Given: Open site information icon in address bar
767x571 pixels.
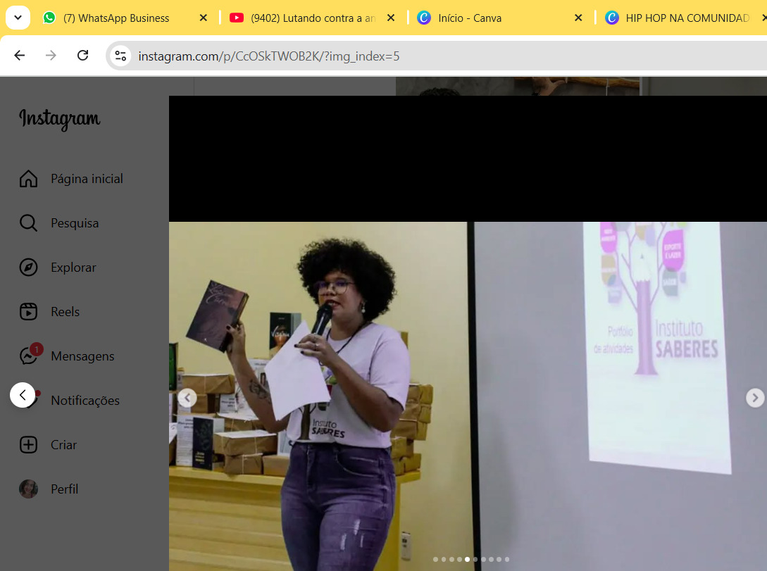Looking at the screenshot, I should point(120,56).
